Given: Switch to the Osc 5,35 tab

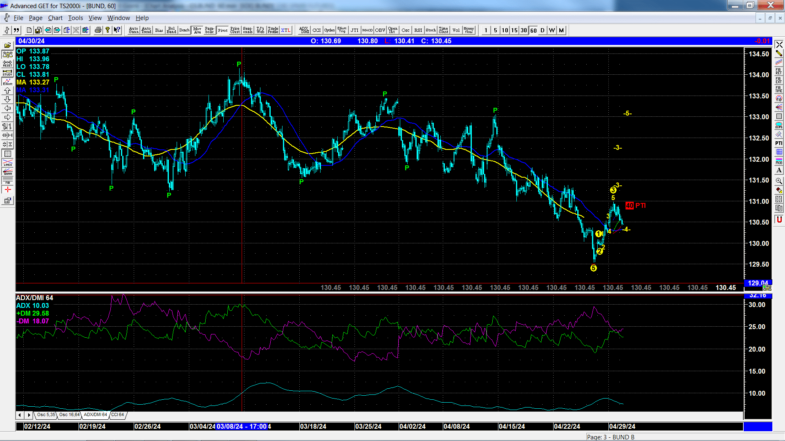Looking at the screenshot, I should [46, 414].
